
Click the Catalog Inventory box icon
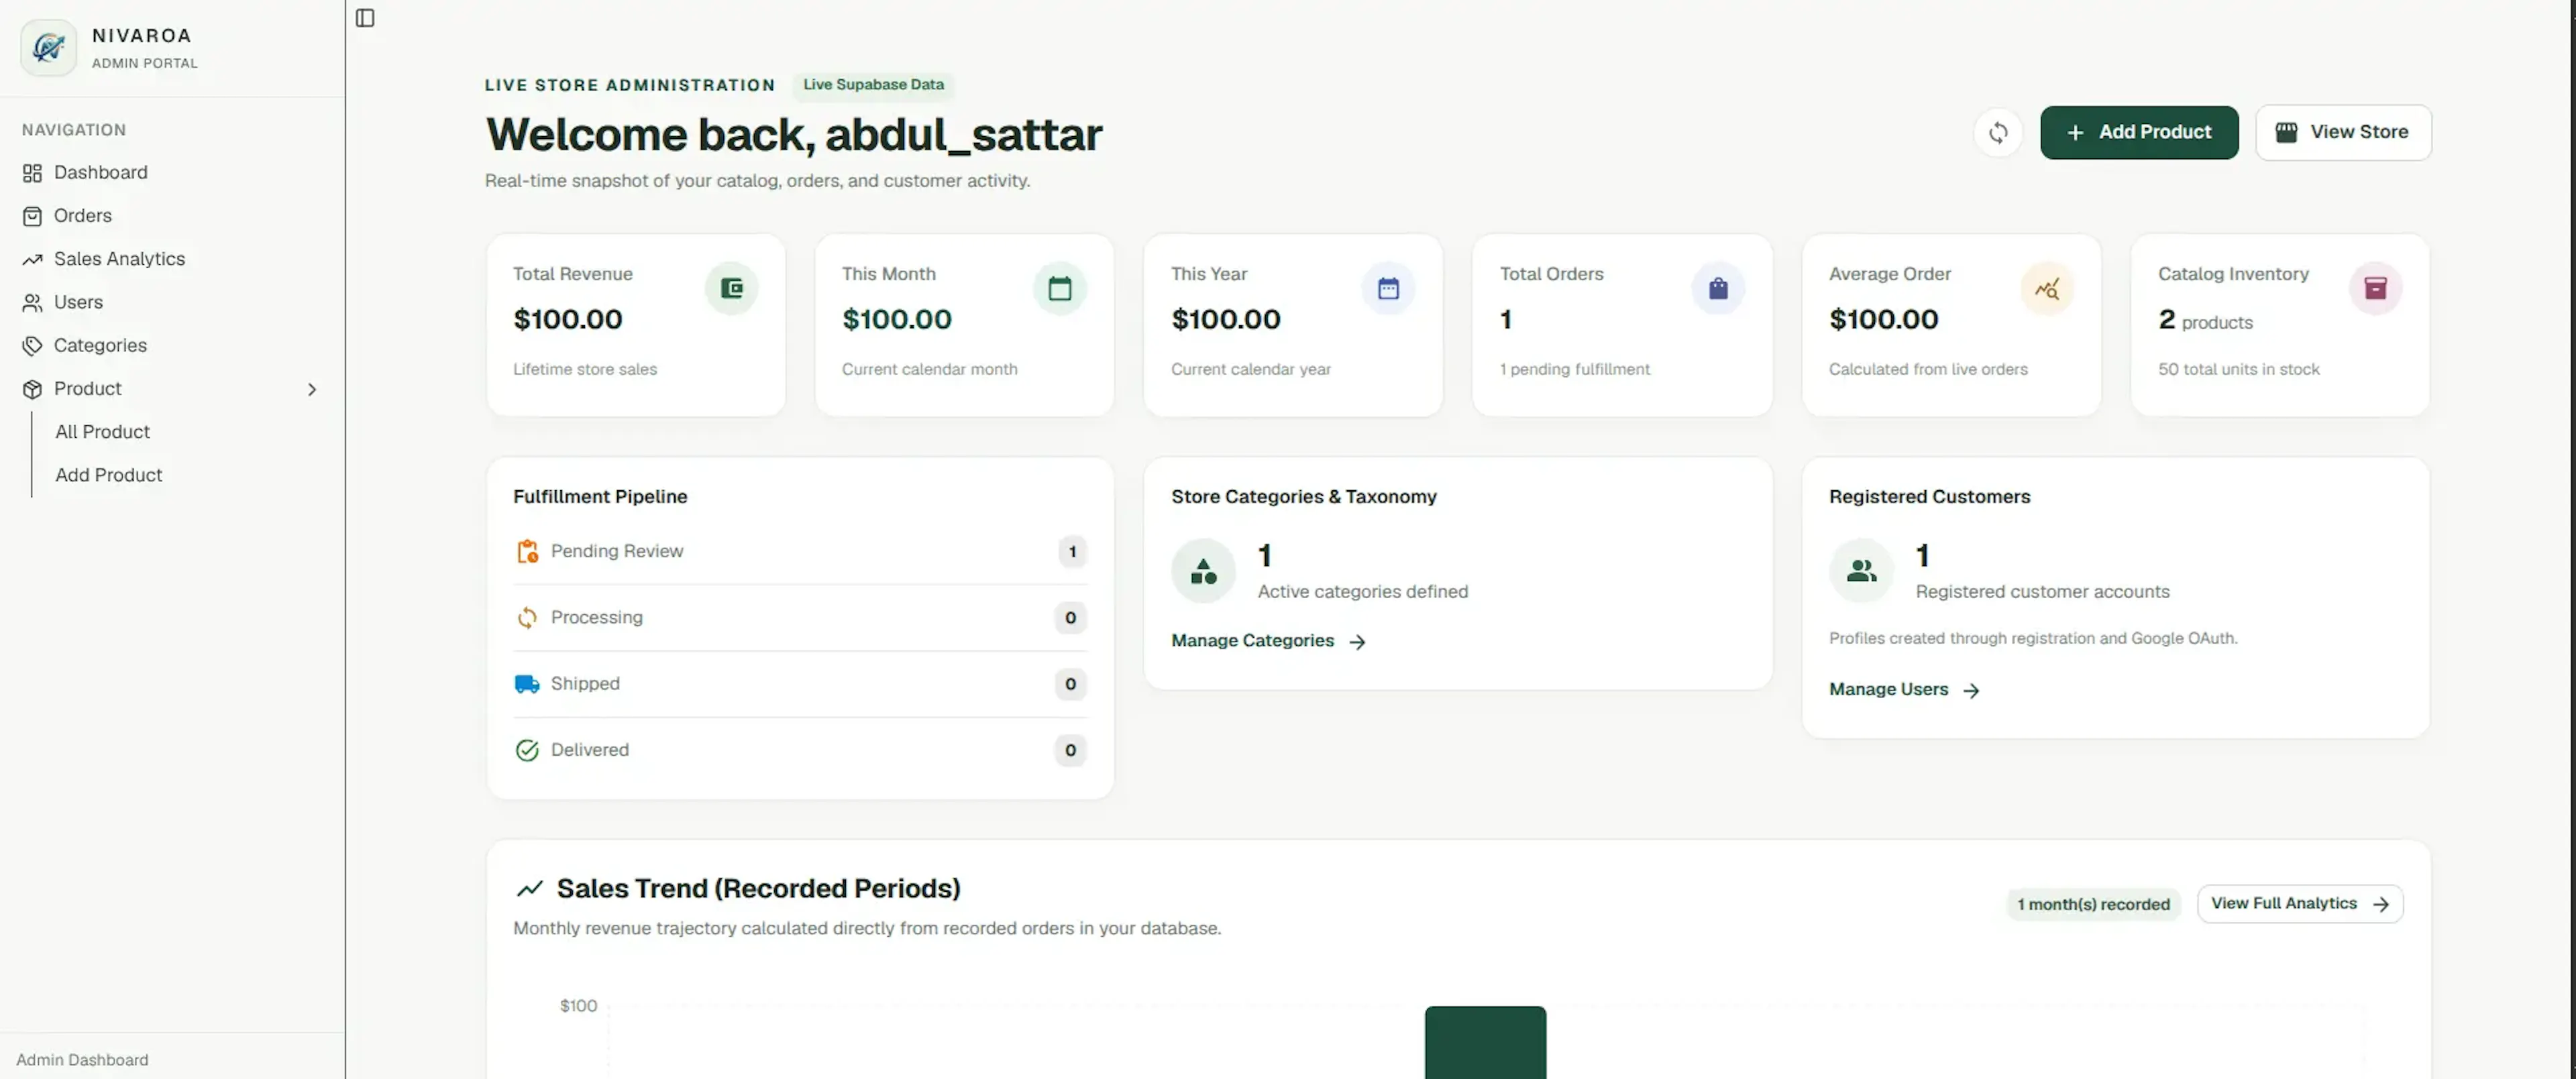(x=2376, y=288)
